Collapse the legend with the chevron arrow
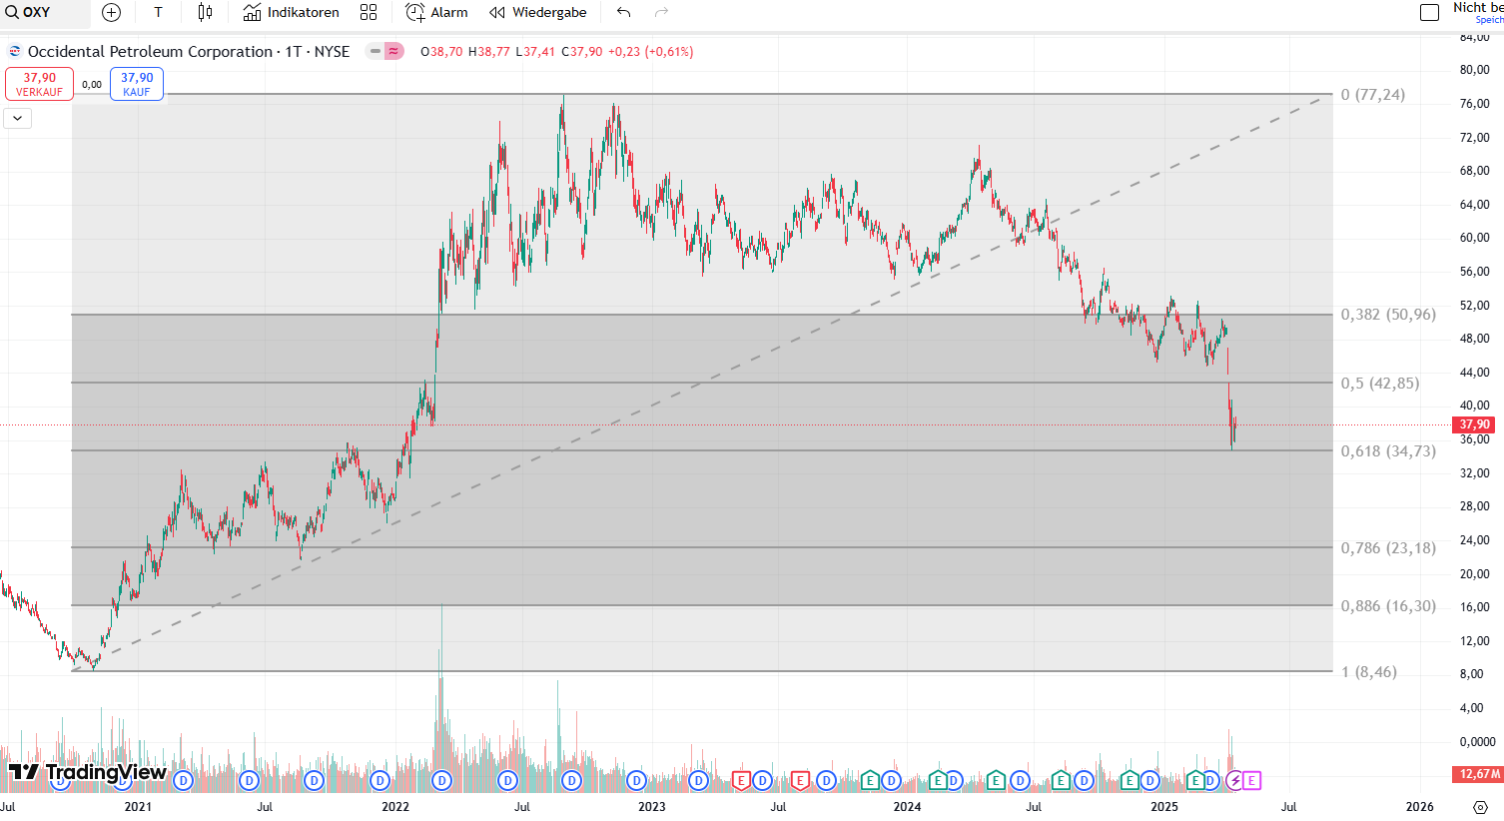 (18, 119)
